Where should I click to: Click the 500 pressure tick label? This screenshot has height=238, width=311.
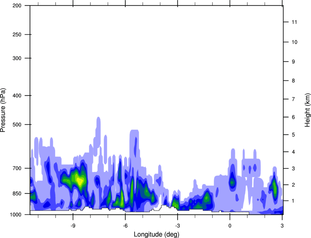17,124
